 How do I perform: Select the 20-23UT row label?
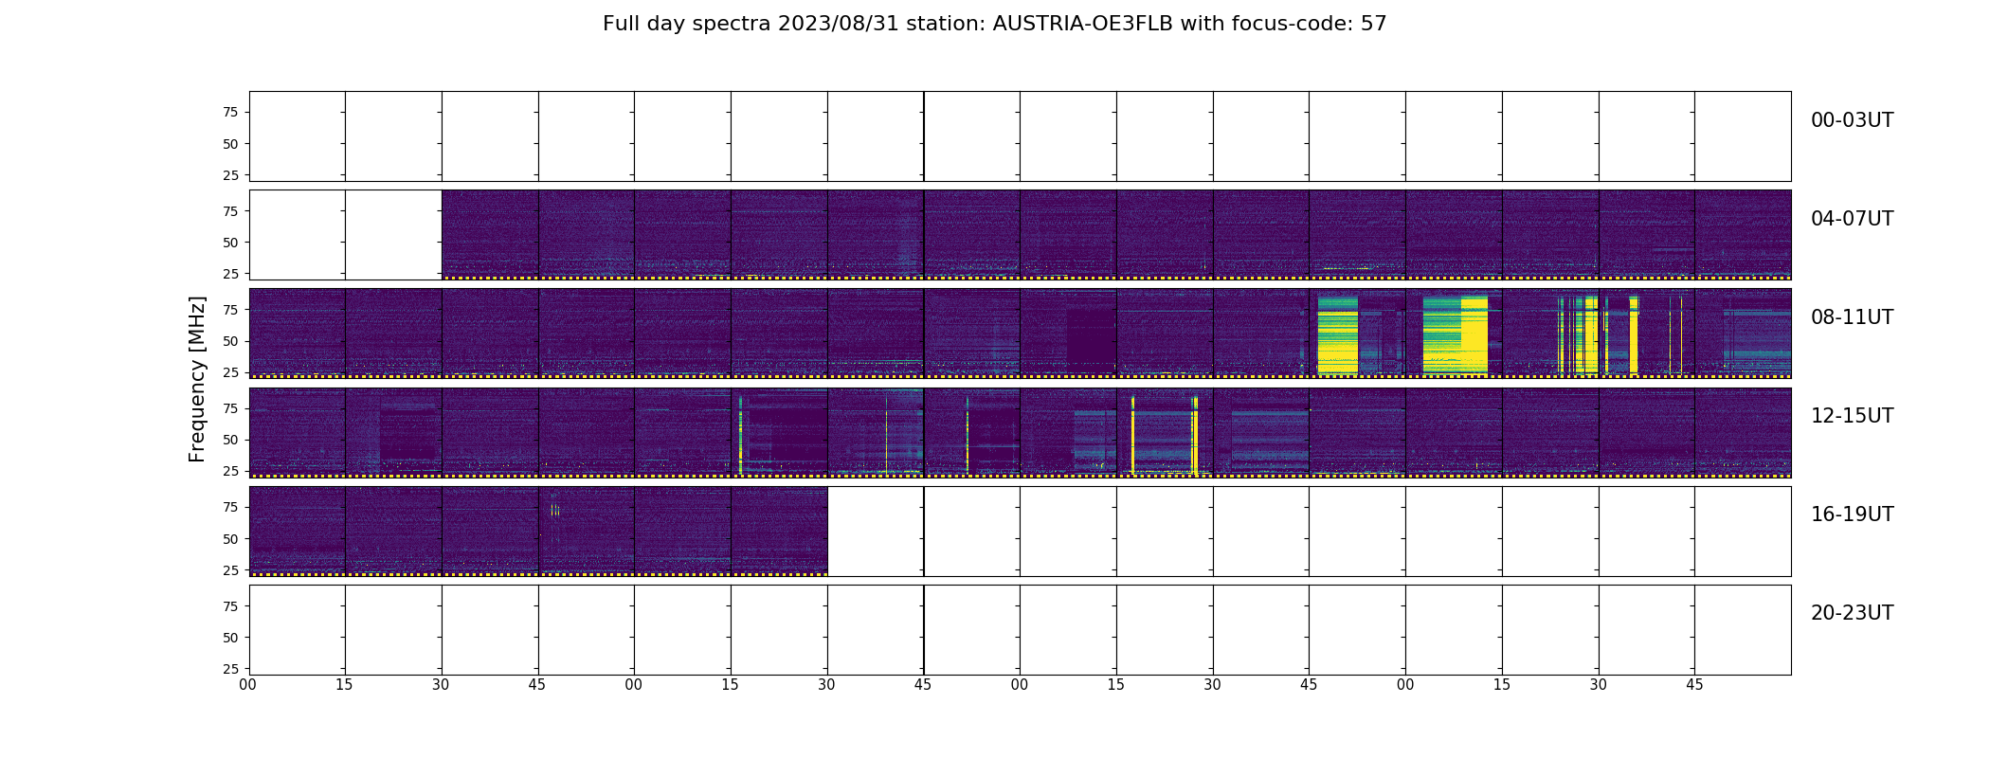tap(1852, 613)
